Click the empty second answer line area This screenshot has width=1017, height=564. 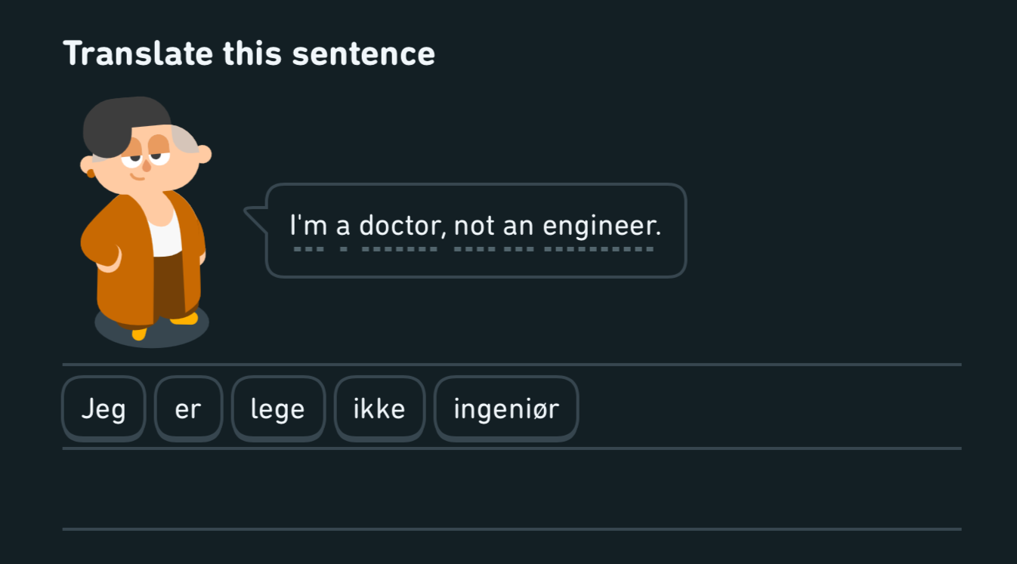(x=512, y=489)
